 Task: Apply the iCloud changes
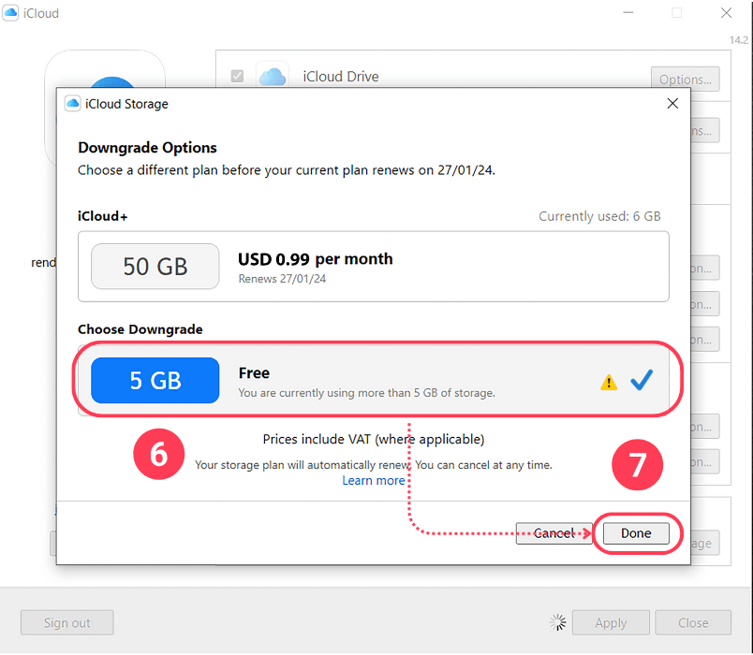pos(611,622)
